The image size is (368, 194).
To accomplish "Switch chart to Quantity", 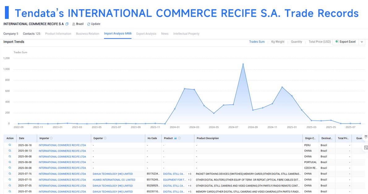I will 297,41.
